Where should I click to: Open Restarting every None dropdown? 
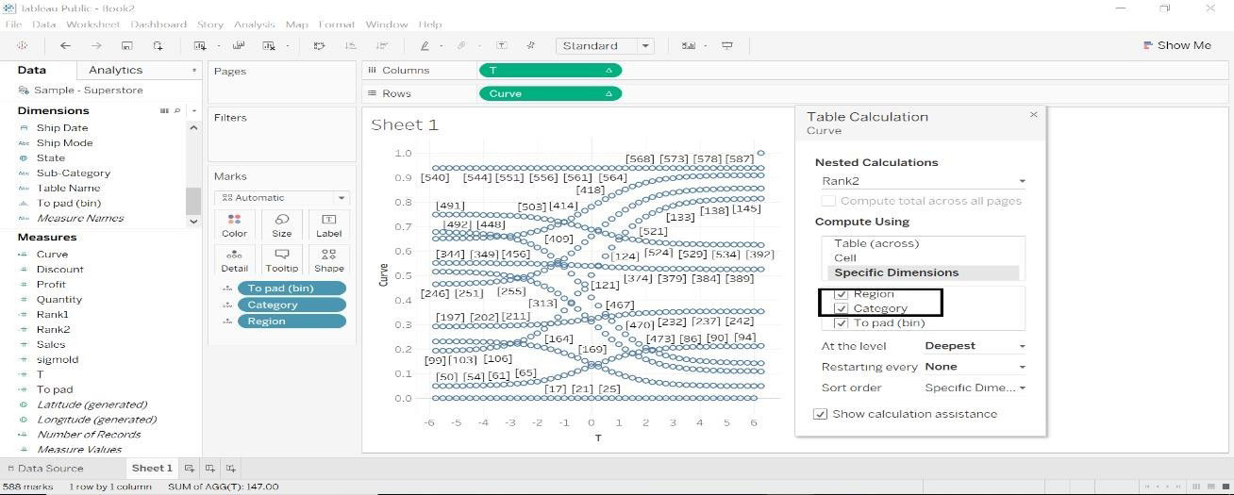point(975,367)
